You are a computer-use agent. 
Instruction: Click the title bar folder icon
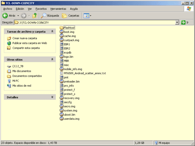tap(3, 3)
